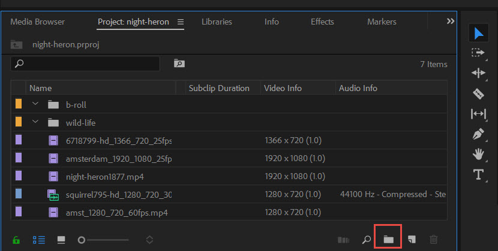Select Project: night-heron tab
Viewport: 498px width, 251px height.
(x=133, y=22)
